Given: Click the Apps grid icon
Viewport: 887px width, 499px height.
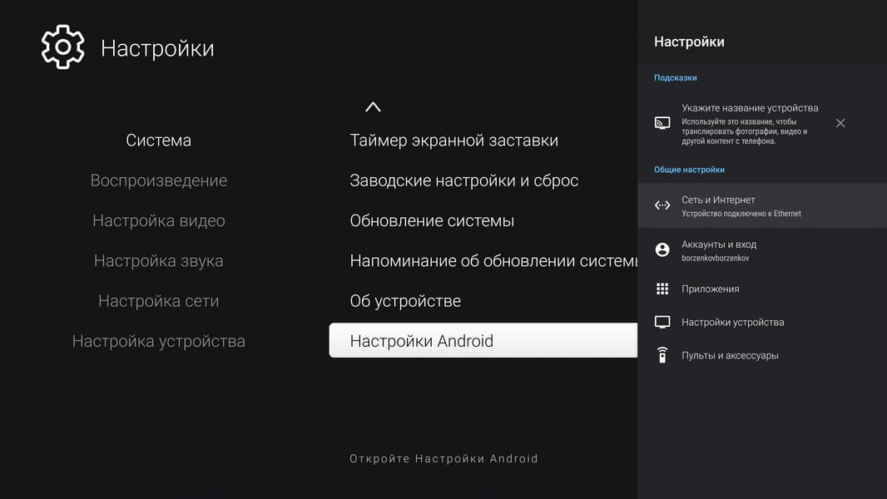Looking at the screenshot, I should pos(662,289).
